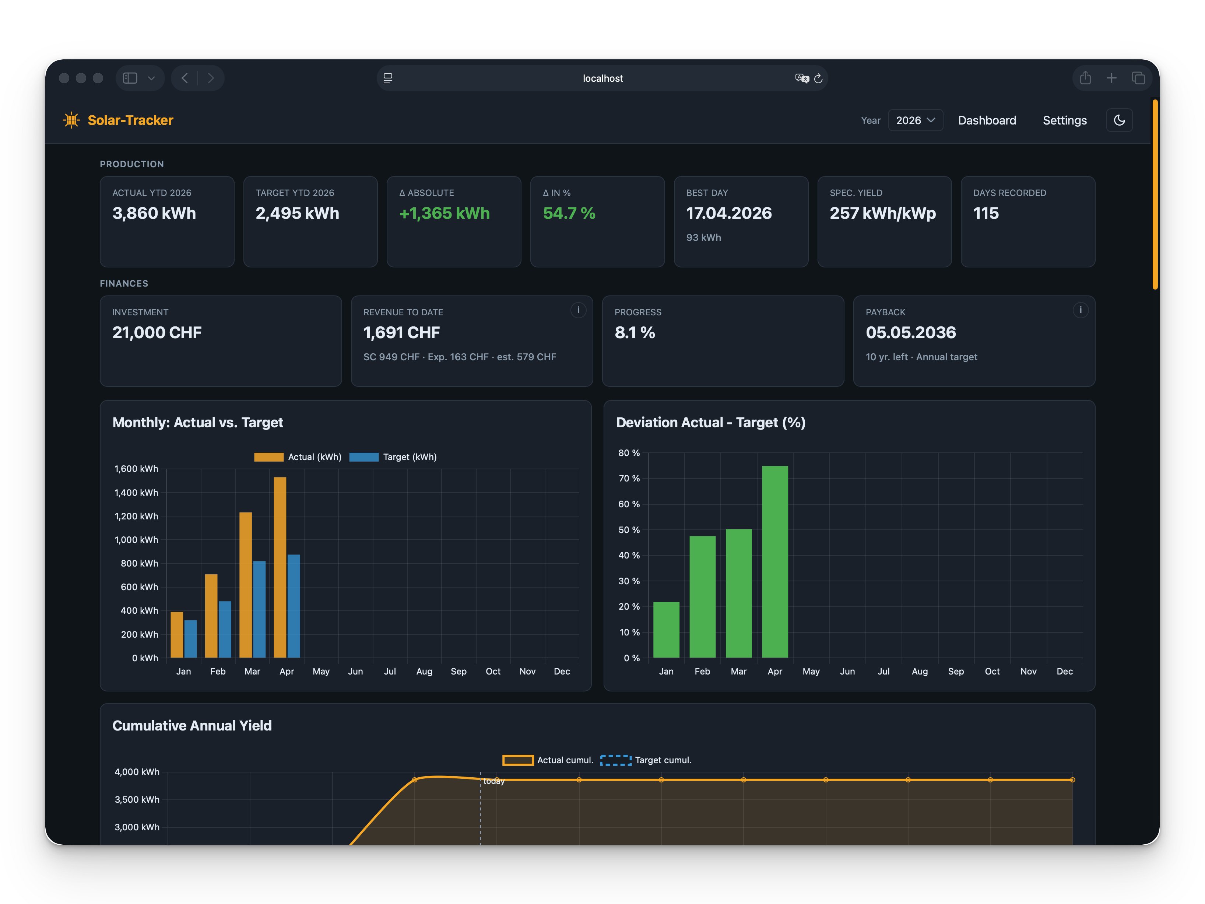Click the Monthly: Actual vs. Target heading
The width and height of the screenshot is (1205, 904).
point(198,423)
